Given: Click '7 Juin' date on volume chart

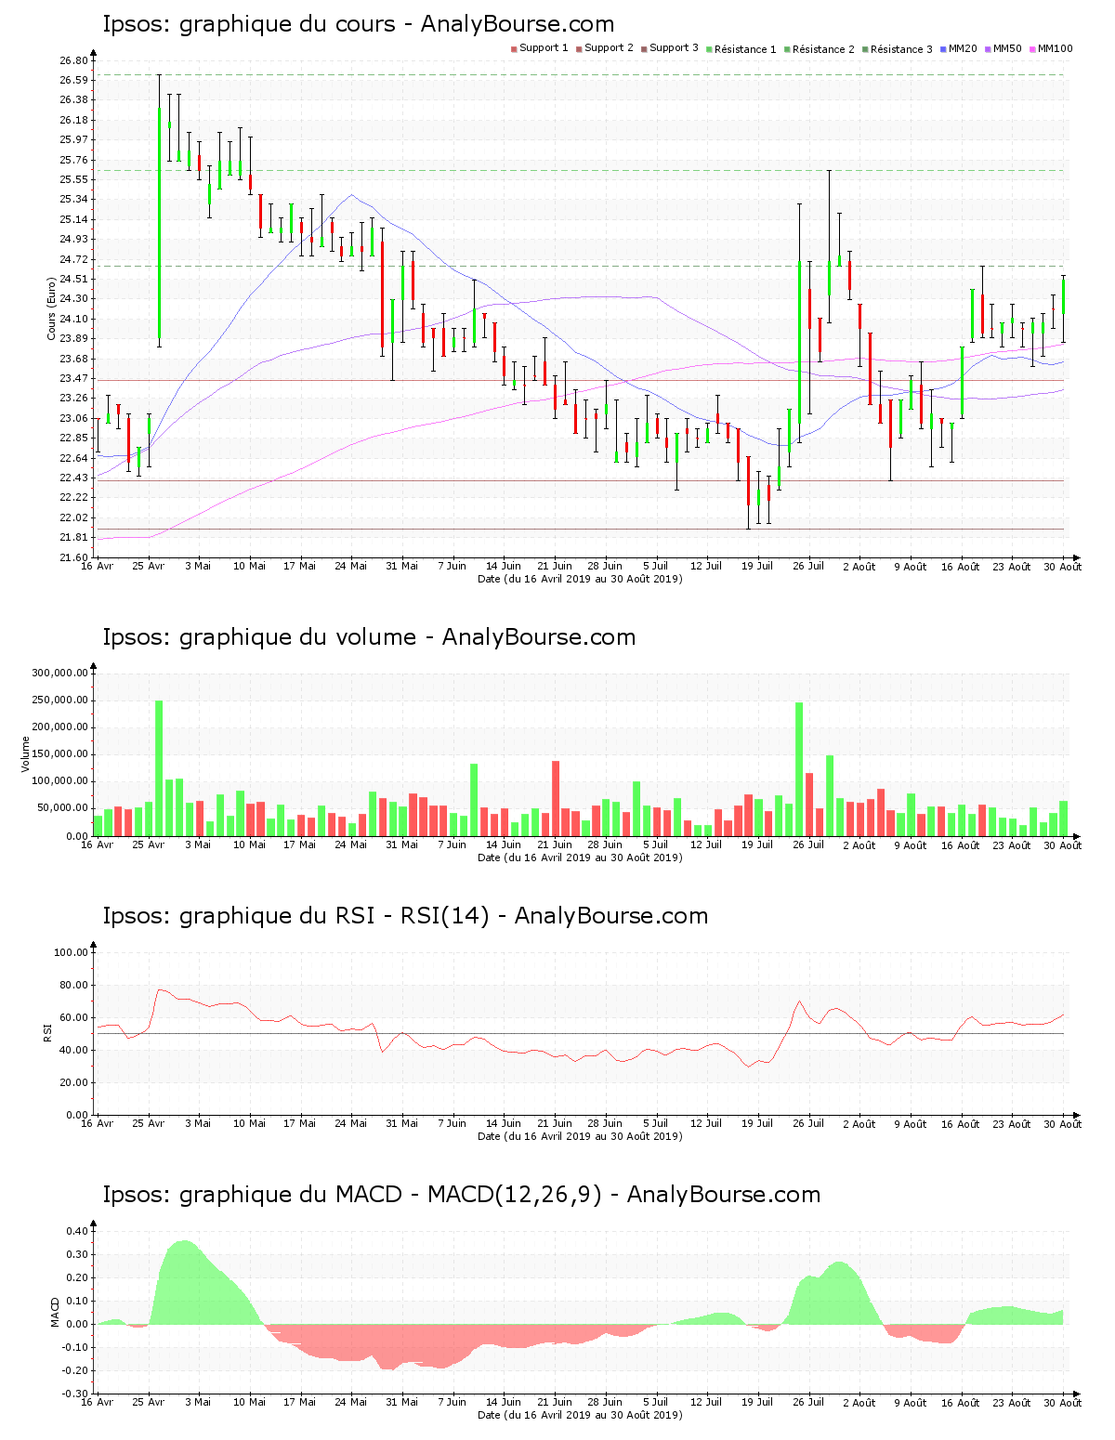Looking at the screenshot, I should coord(453,844).
